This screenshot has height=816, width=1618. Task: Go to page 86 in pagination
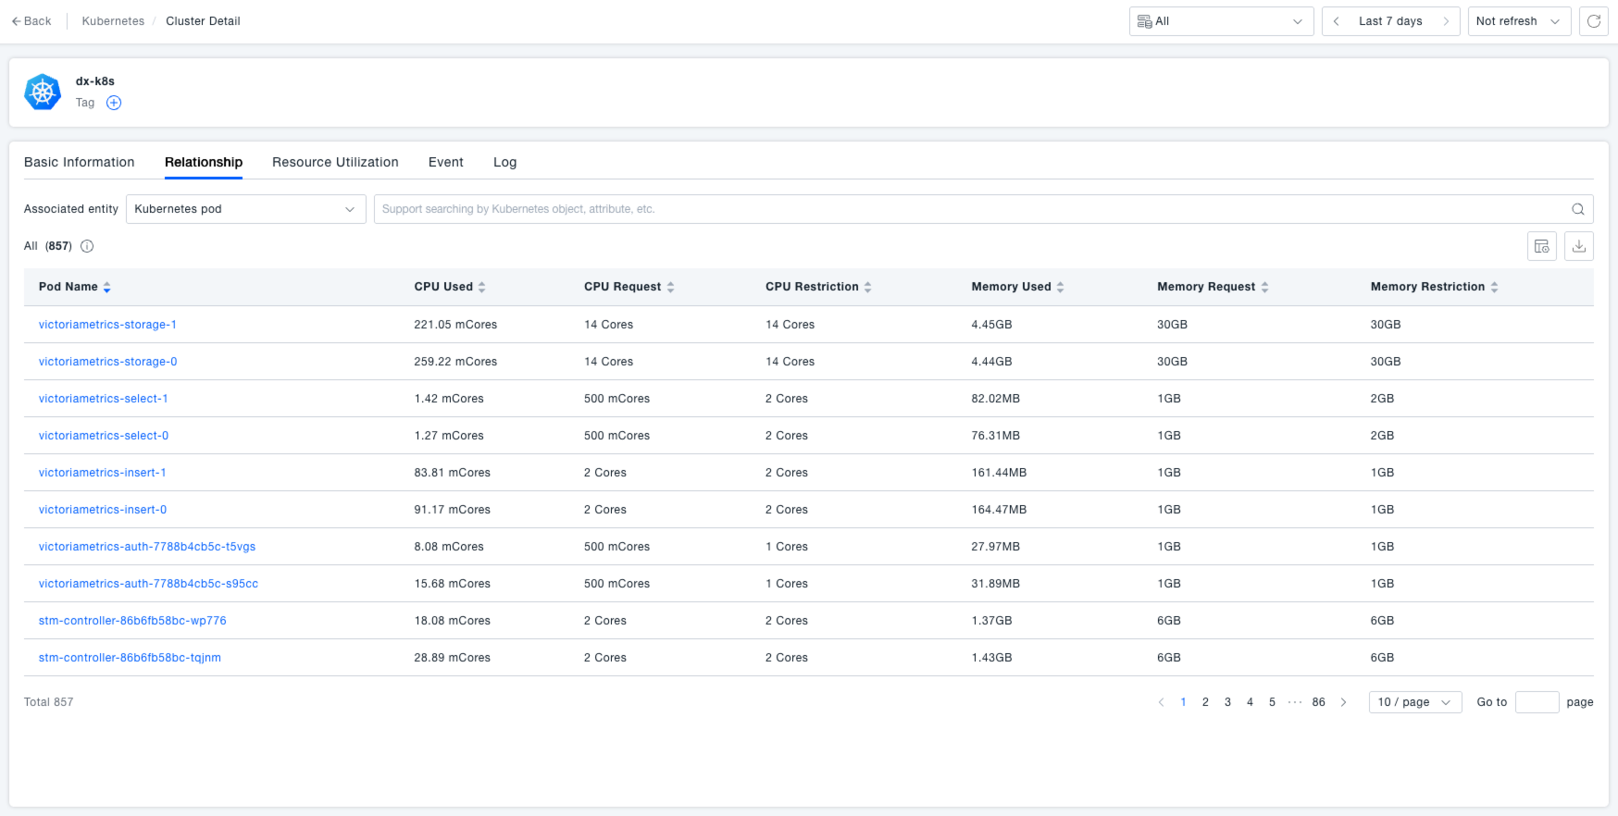(x=1318, y=702)
